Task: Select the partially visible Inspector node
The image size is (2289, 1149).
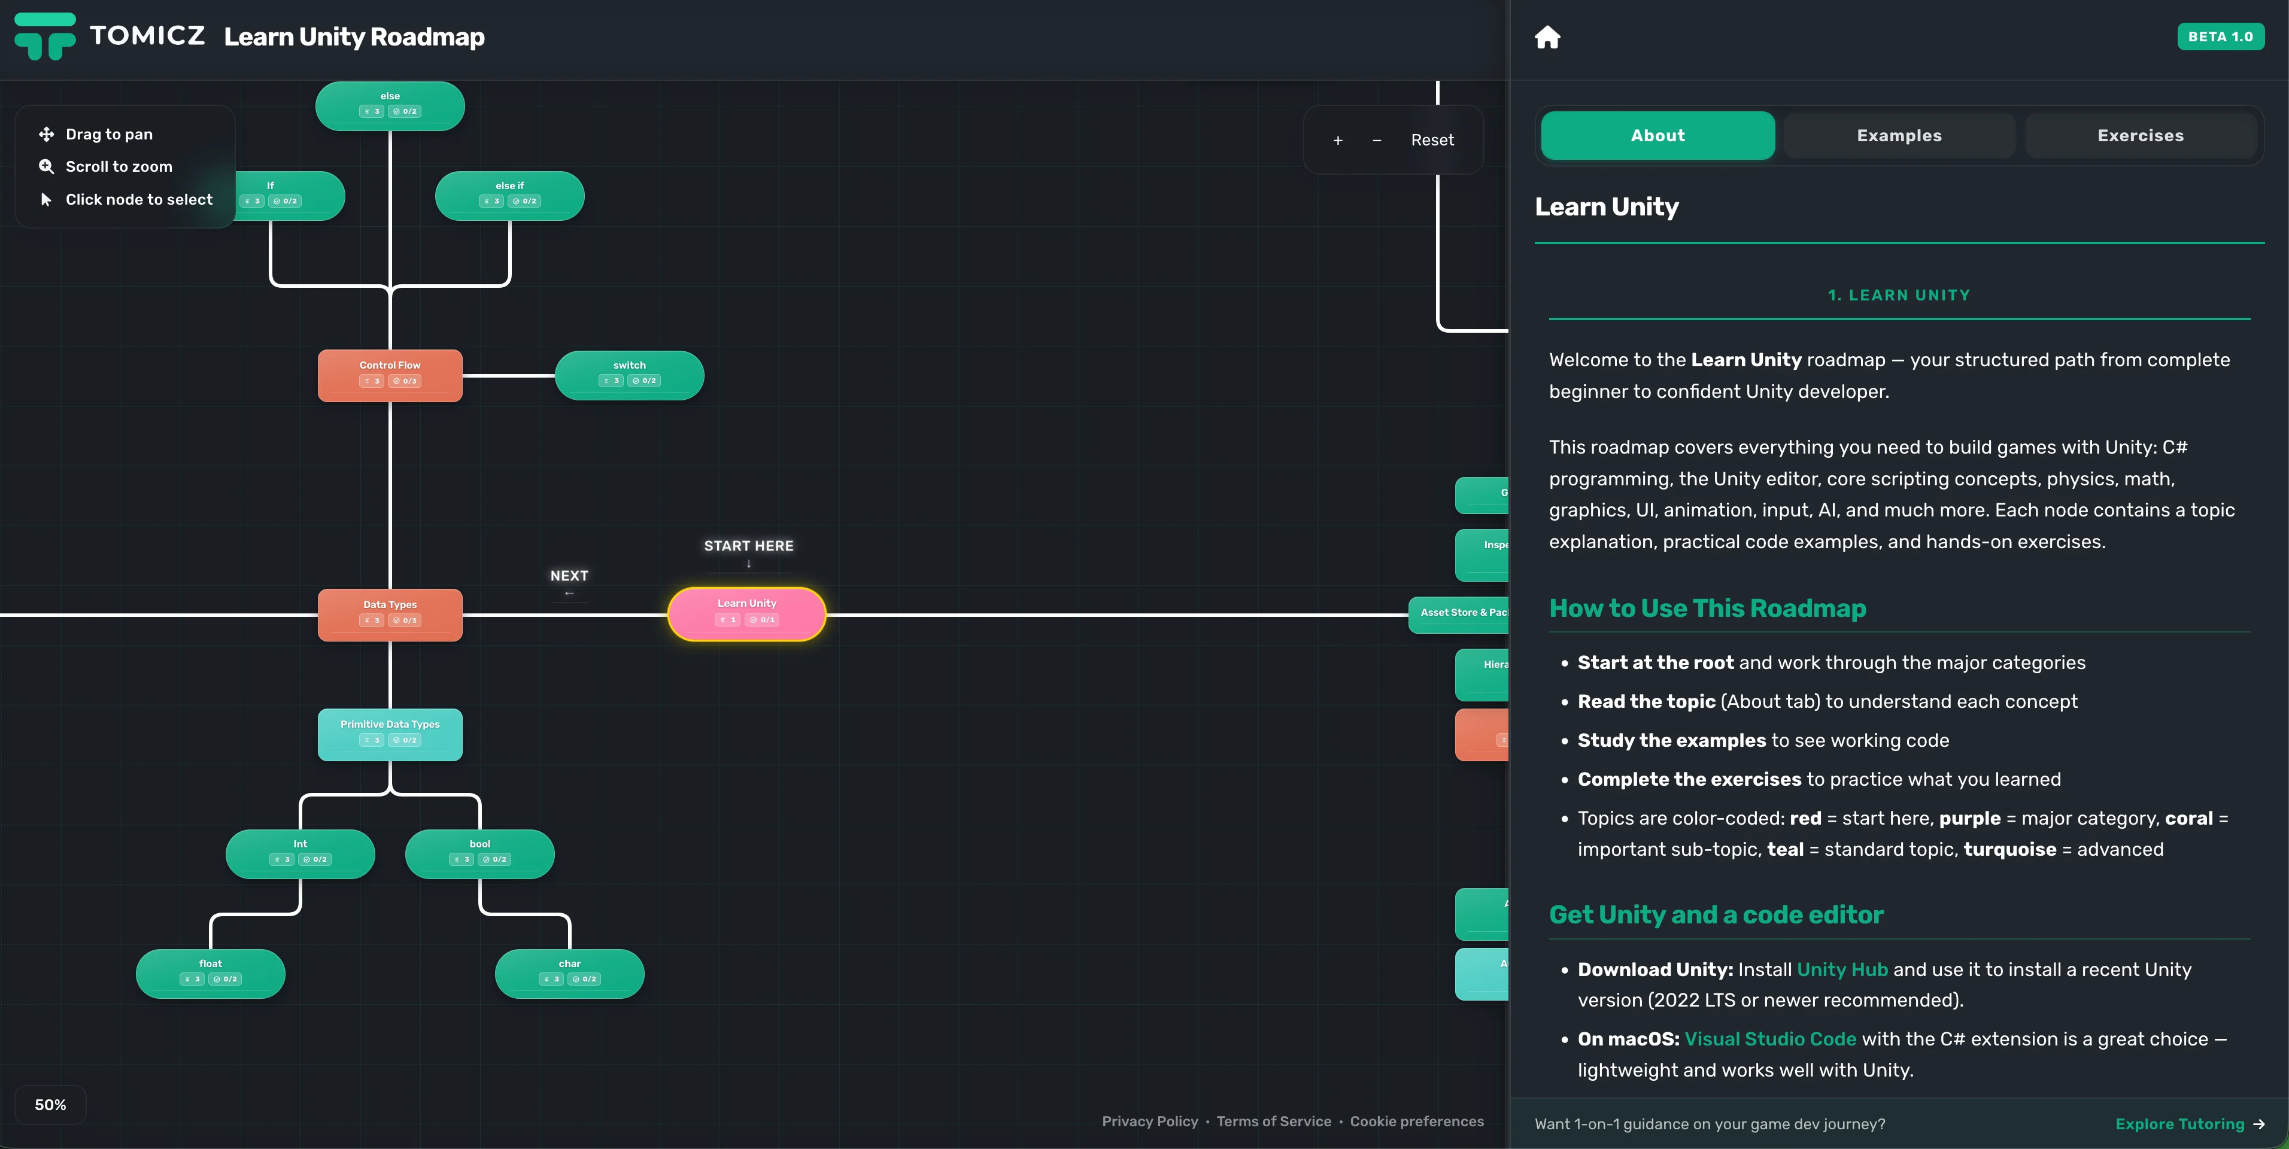Action: pyautogui.click(x=1482, y=555)
